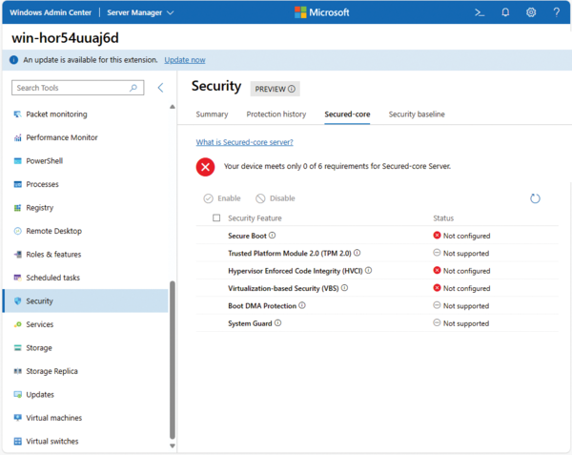Open the PowerShell console icon in header

click(x=480, y=12)
